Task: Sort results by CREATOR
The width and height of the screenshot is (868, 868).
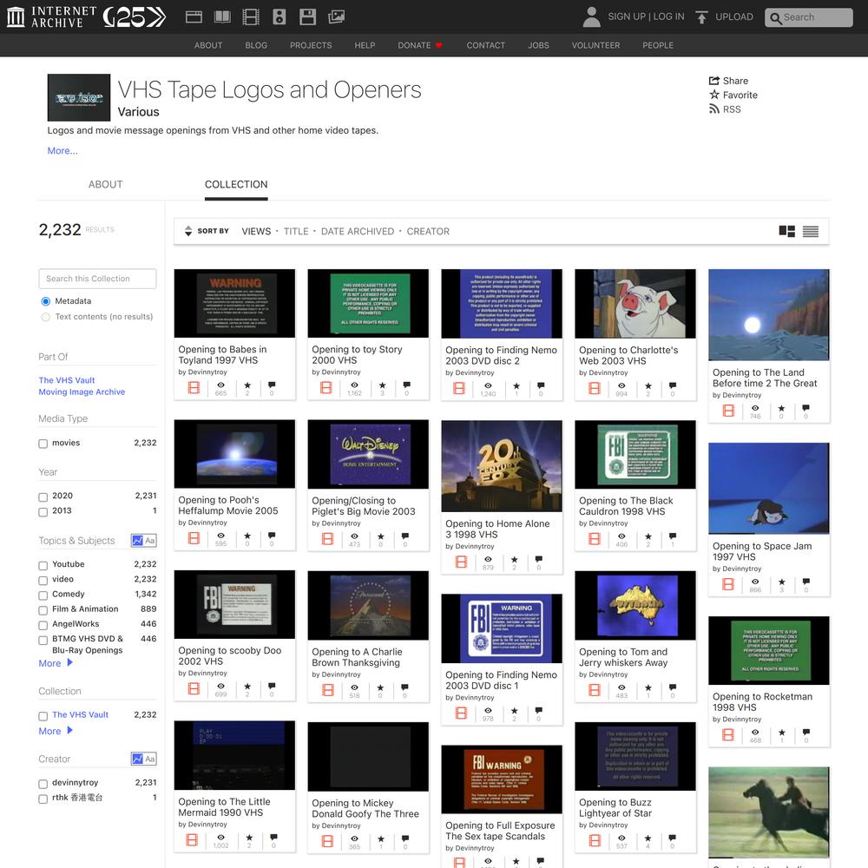Action: pyautogui.click(x=428, y=232)
